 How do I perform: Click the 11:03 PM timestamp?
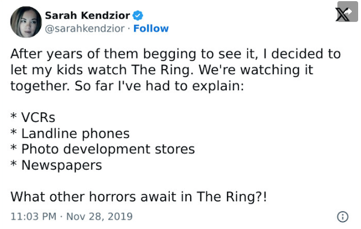34,216
